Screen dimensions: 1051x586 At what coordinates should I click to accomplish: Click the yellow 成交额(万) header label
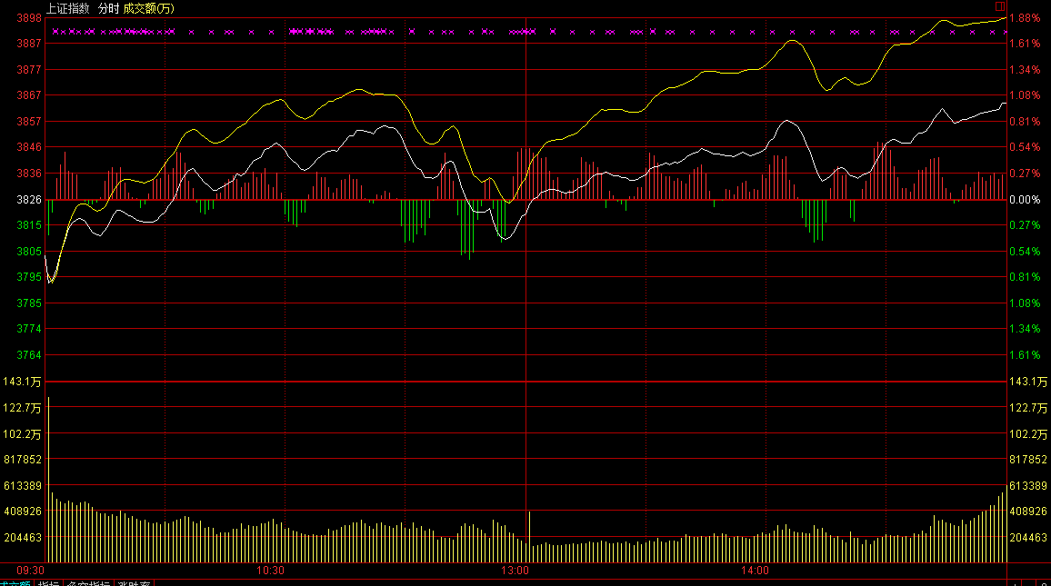point(149,7)
